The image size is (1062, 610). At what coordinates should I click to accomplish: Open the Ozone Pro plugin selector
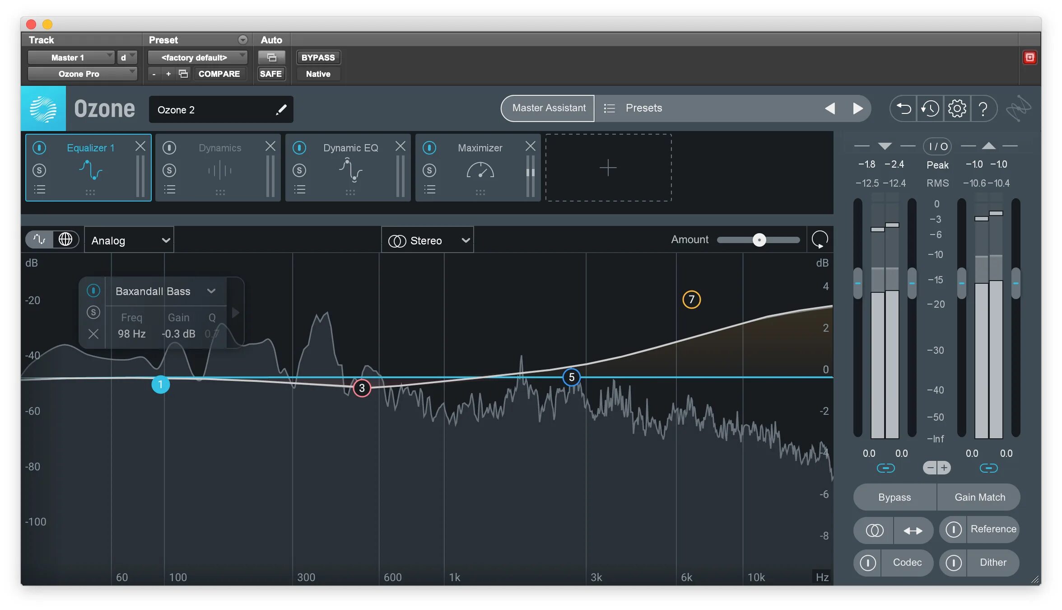[x=82, y=74]
